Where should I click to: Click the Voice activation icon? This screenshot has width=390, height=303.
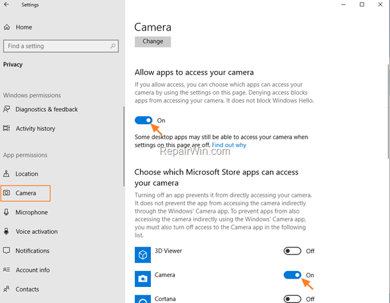[6, 231]
